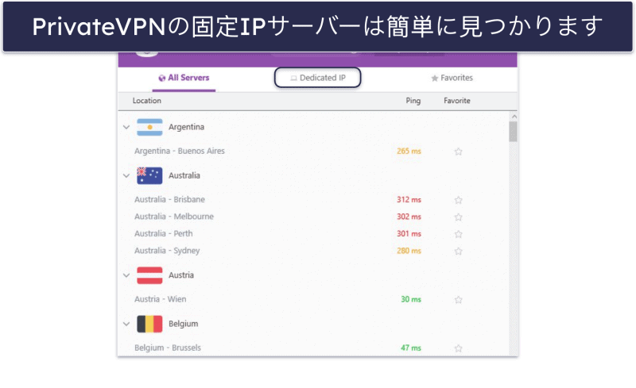Favorite the Belgium - Brussels server

tap(459, 348)
